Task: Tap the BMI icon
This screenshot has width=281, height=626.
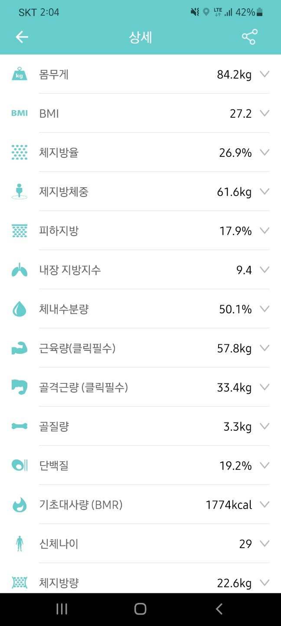Action: (19, 113)
